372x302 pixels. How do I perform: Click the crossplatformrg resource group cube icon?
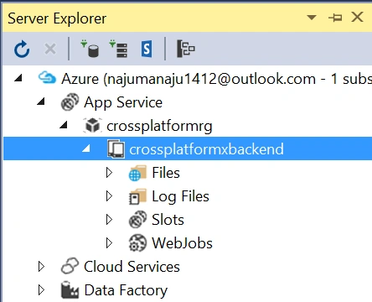[x=92, y=125]
